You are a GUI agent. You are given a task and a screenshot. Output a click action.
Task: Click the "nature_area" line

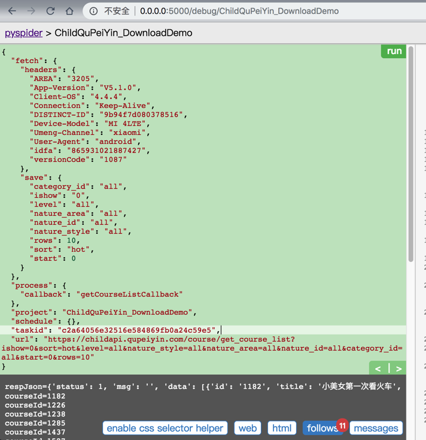(78, 213)
